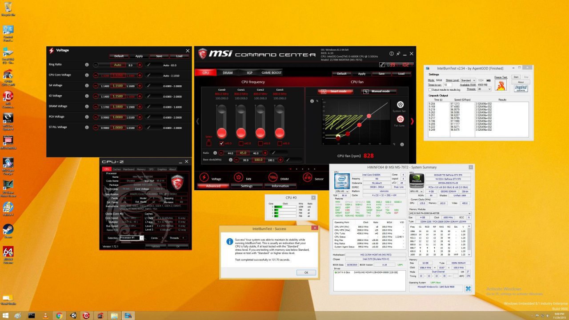The image size is (569, 320).
Task: Open Chrome from the taskbar
Action: [x=59, y=316]
